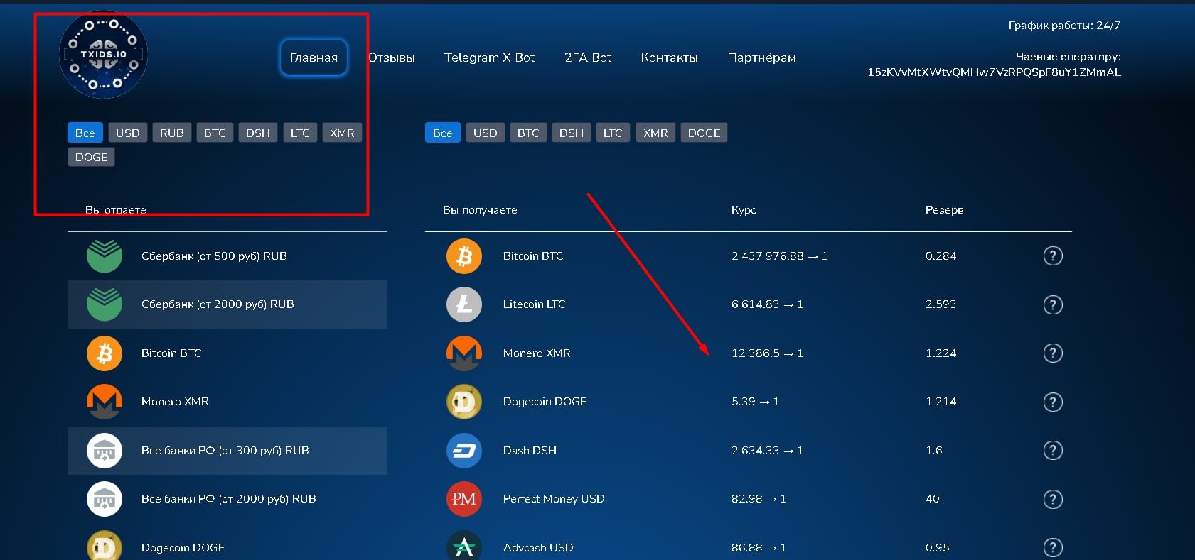Click the Dash icon in the receive list
This screenshot has height=560, width=1195.
(464, 451)
